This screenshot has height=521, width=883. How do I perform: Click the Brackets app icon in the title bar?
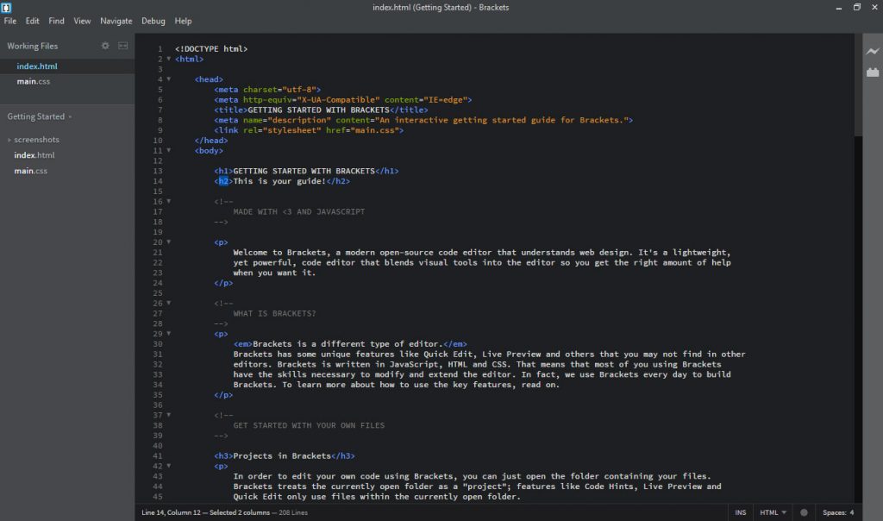(9, 7)
